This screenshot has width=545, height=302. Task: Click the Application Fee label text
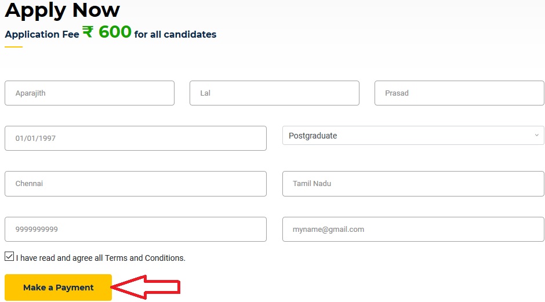tap(42, 34)
